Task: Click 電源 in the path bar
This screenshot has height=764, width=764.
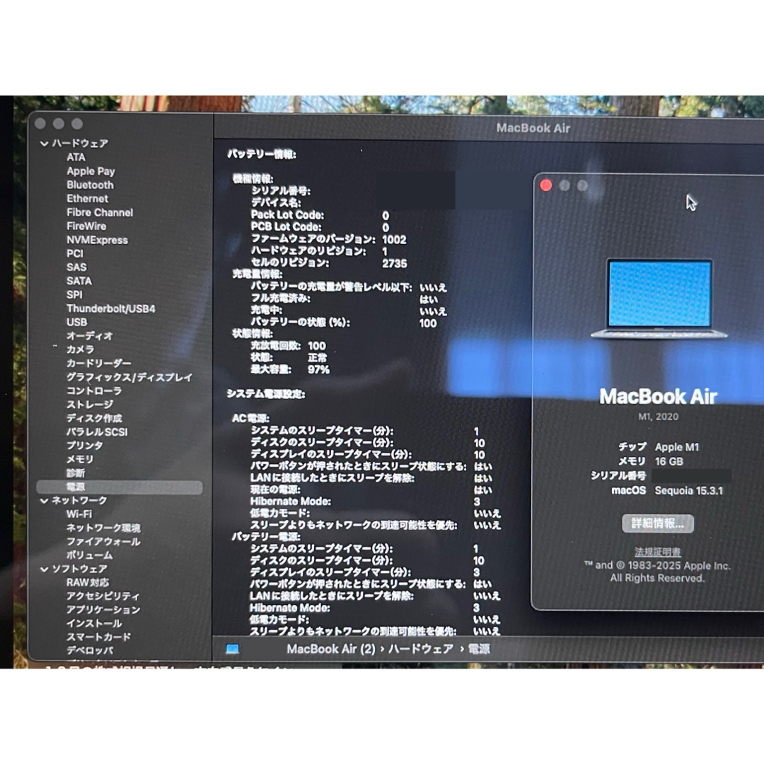Action: coord(479,649)
